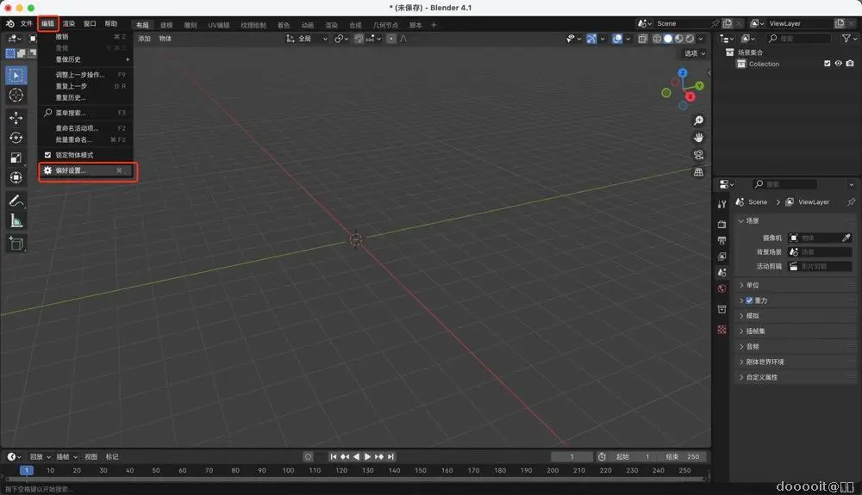Viewport: 862px width, 495px height.
Task: Expand the 单位 units panel
Action: [x=753, y=285]
